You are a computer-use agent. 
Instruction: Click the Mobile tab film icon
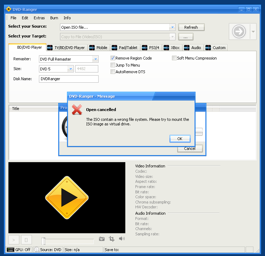point(92,48)
